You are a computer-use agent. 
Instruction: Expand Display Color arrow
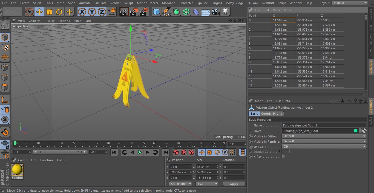click(x=279, y=151)
